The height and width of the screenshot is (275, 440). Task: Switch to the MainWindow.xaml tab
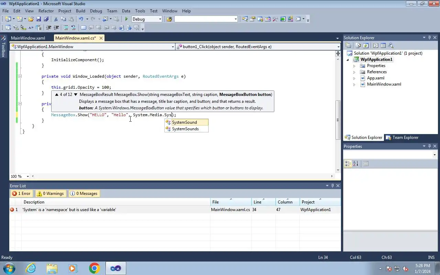[x=28, y=38]
